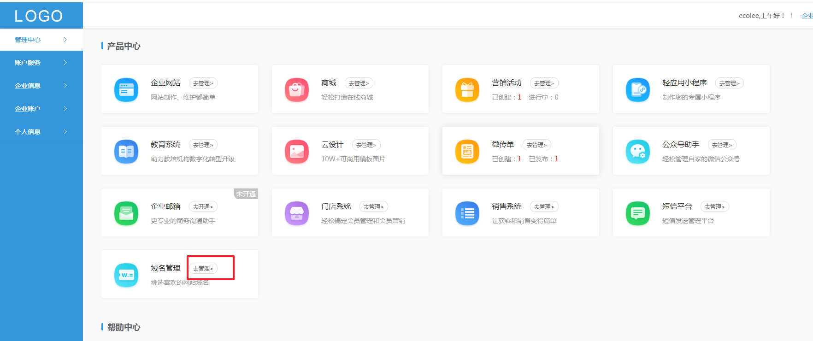Click the 微传单 card title

coord(503,145)
